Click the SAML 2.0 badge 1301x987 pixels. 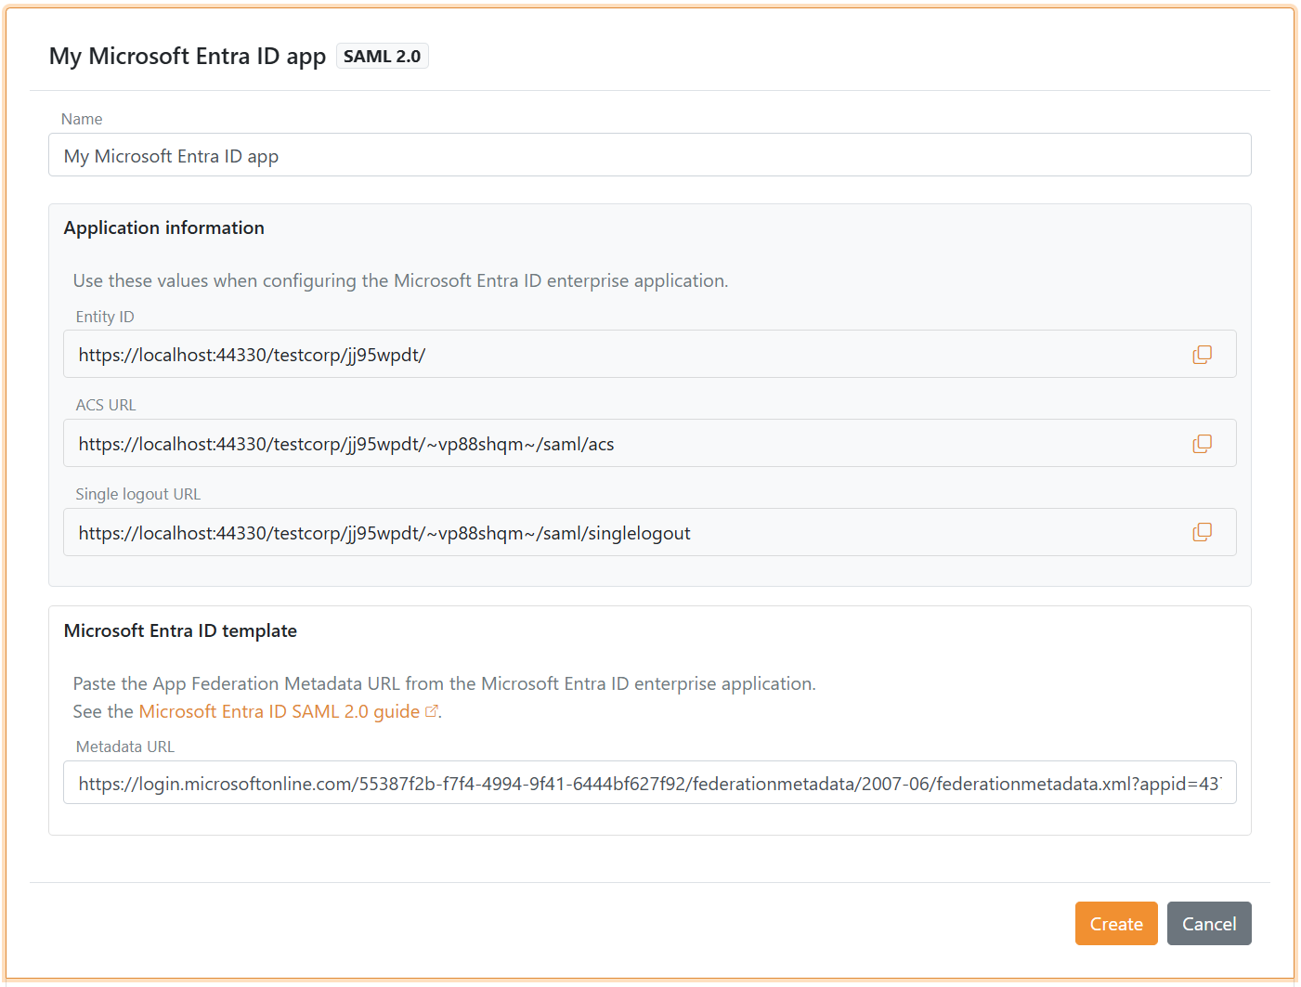382,56
